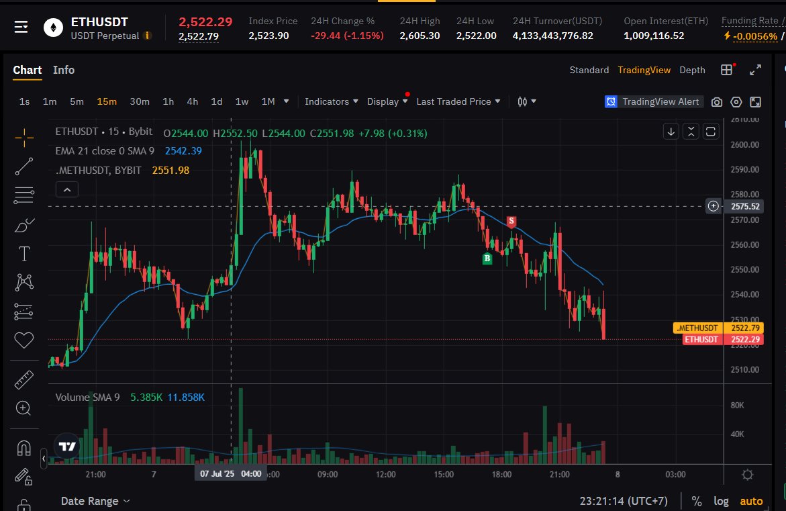
Task: Select the 15m timeframe
Action: pyautogui.click(x=107, y=102)
